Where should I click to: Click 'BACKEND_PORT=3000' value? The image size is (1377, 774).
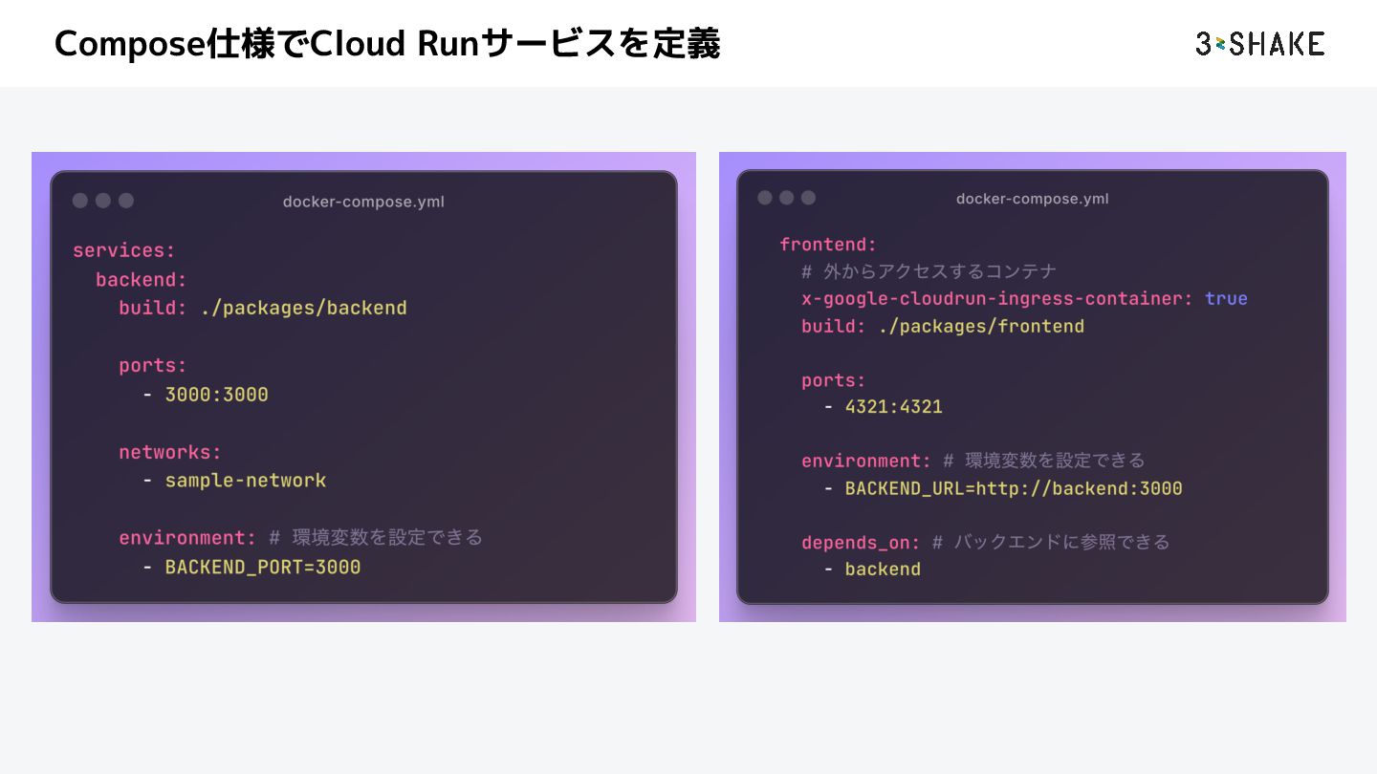click(263, 568)
